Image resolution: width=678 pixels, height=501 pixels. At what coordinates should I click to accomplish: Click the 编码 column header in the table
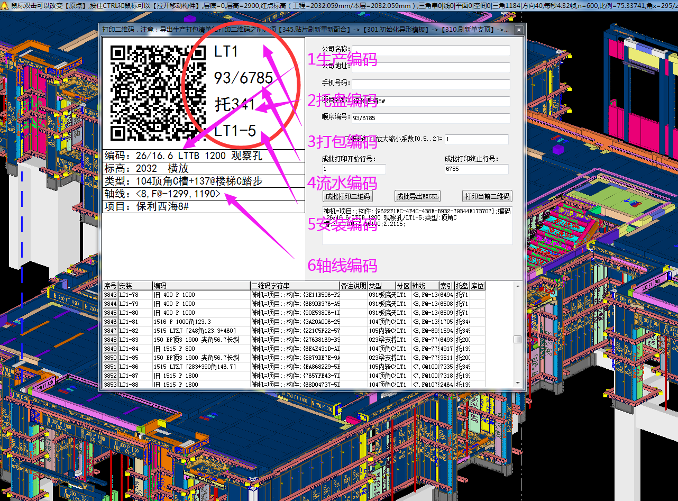(x=201, y=286)
